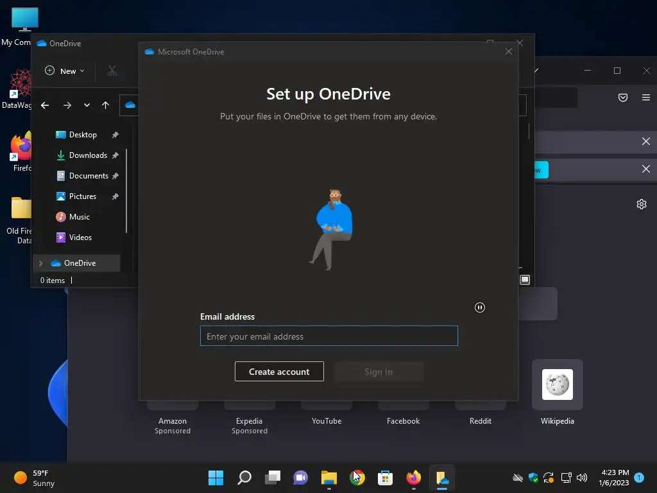Click the disabled Sign in button

pyautogui.click(x=379, y=372)
